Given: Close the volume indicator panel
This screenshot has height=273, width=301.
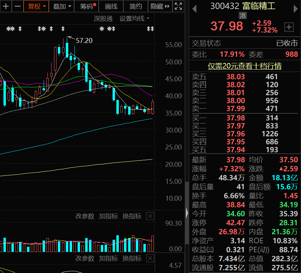Looking at the screenshot, I should 150,216.
